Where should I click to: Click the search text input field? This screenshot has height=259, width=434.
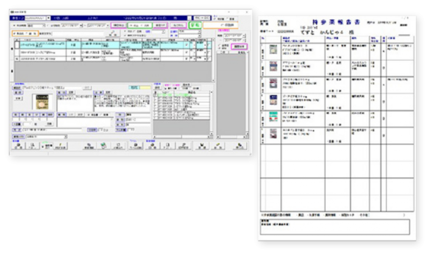pyautogui.click(x=78, y=33)
